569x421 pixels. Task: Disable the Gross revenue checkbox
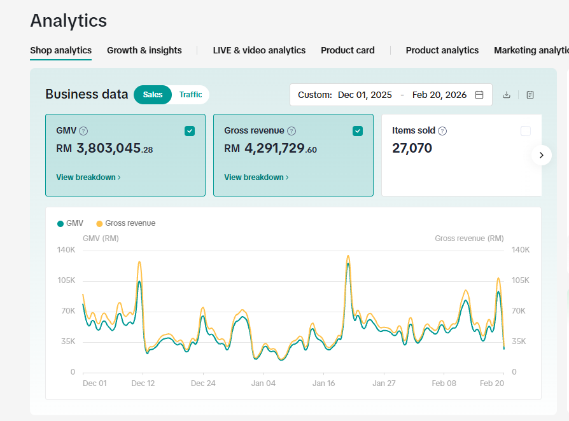click(358, 130)
